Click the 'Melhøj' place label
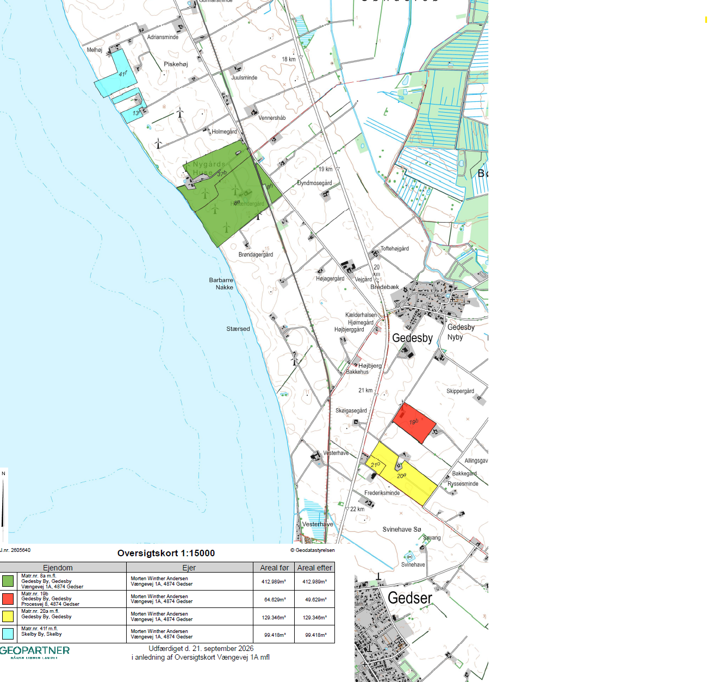This screenshot has width=708, height=682. pyautogui.click(x=95, y=50)
